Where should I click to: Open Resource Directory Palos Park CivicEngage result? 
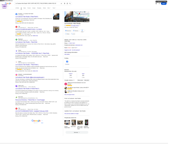click(30, 100)
